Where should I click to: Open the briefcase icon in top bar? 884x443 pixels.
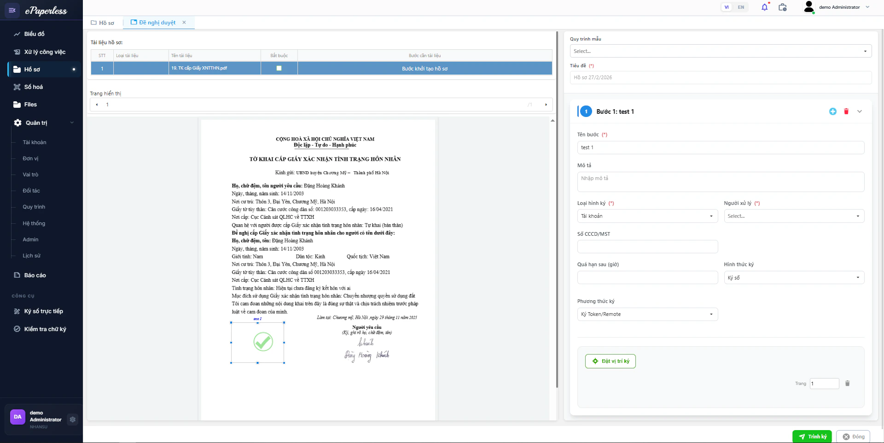(782, 7)
